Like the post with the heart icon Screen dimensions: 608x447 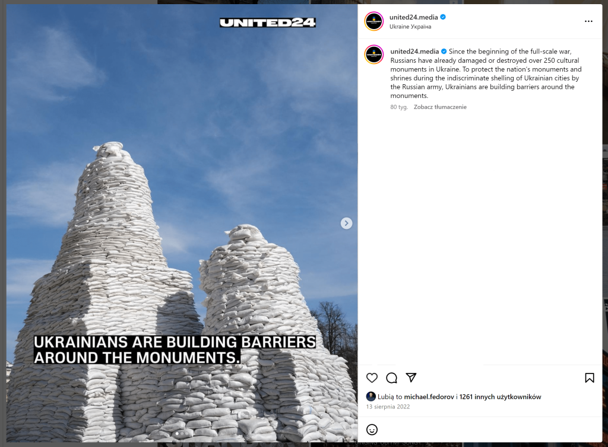point(372,378)
